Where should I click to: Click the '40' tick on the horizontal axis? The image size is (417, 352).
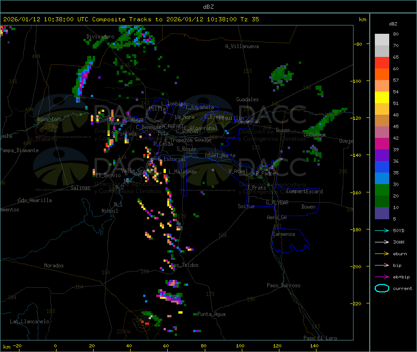pos(129,346)
